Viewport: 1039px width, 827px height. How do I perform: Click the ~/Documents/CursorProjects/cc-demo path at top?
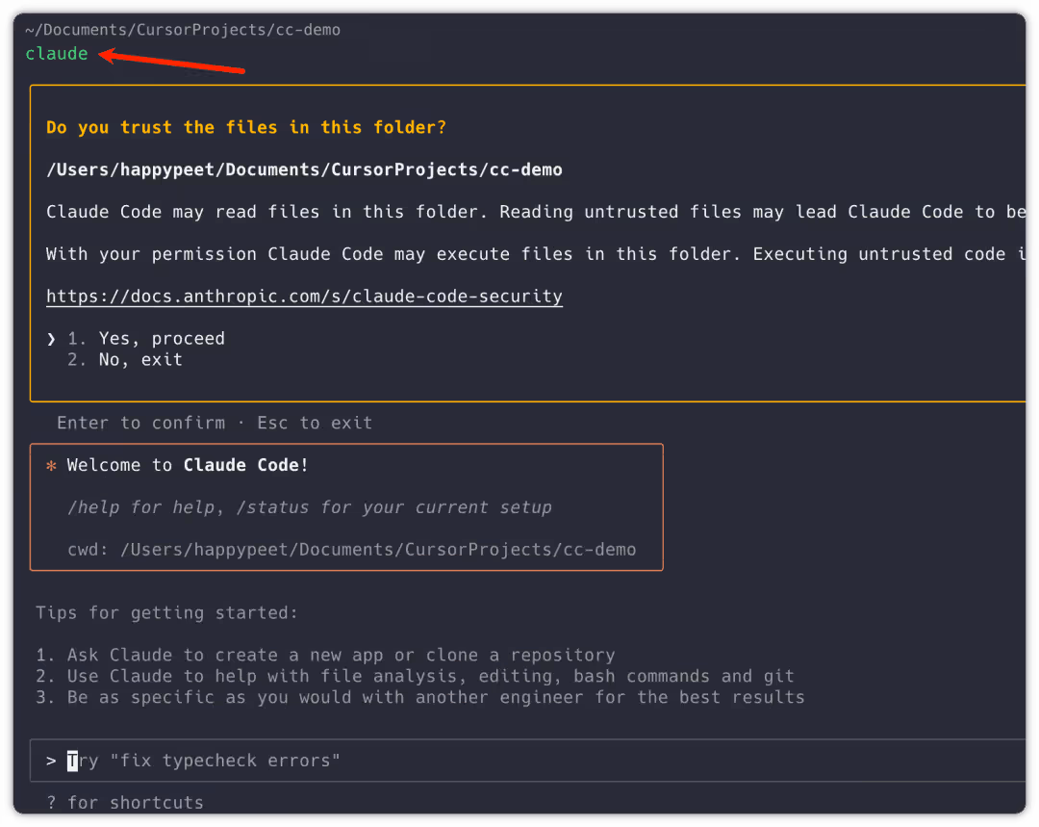[x=183, y=30]
